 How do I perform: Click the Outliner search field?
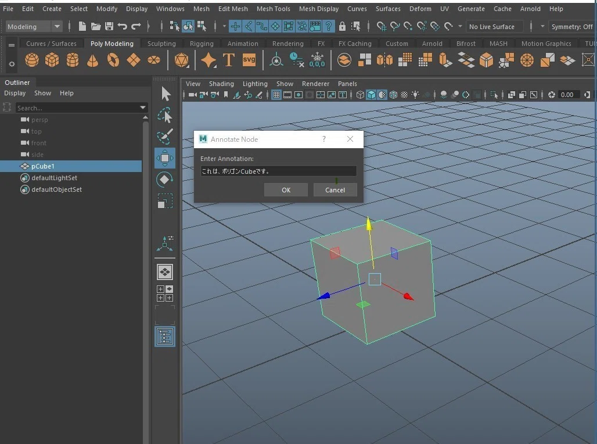coord(78,108)
